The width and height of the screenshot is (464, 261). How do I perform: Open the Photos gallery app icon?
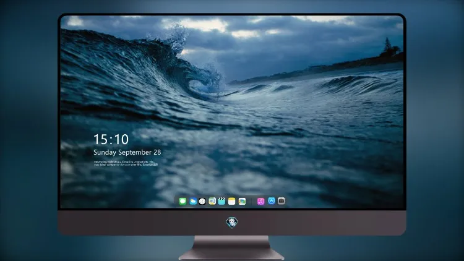242,201
